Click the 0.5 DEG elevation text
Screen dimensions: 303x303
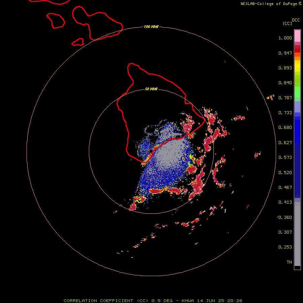(162, 301)
